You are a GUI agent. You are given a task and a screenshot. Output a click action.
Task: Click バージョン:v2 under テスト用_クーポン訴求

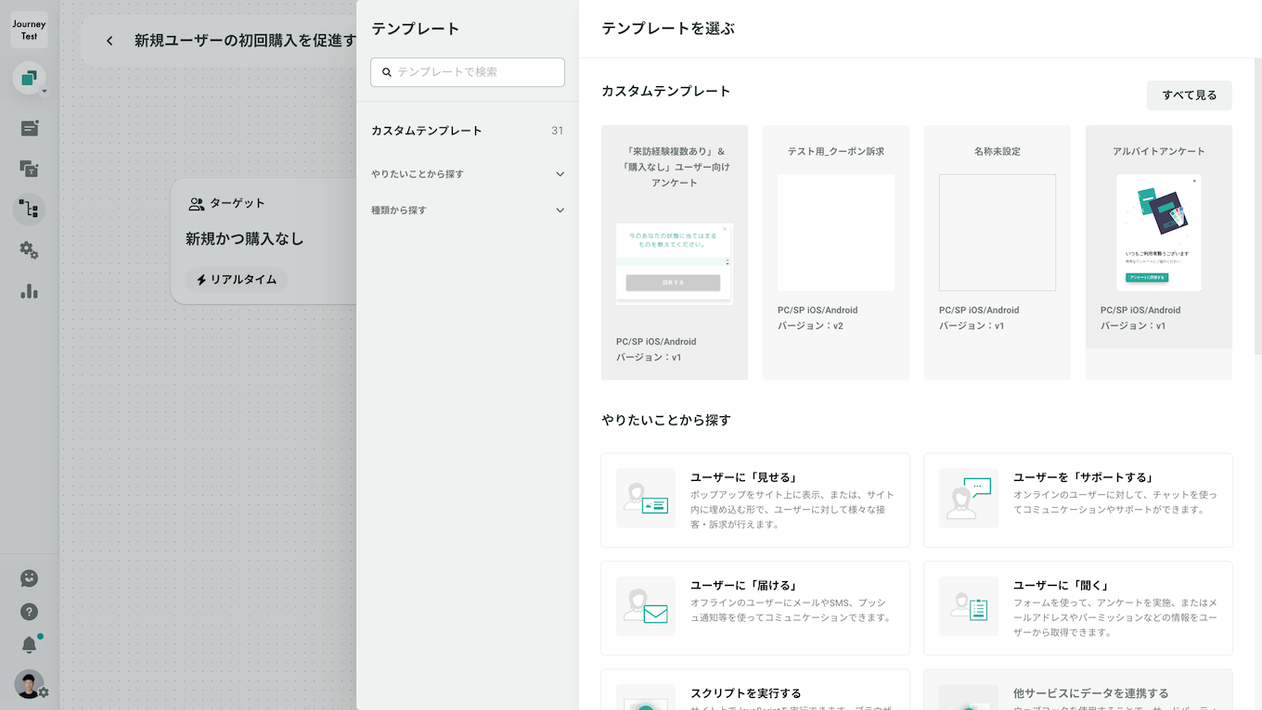coord(810,326)
